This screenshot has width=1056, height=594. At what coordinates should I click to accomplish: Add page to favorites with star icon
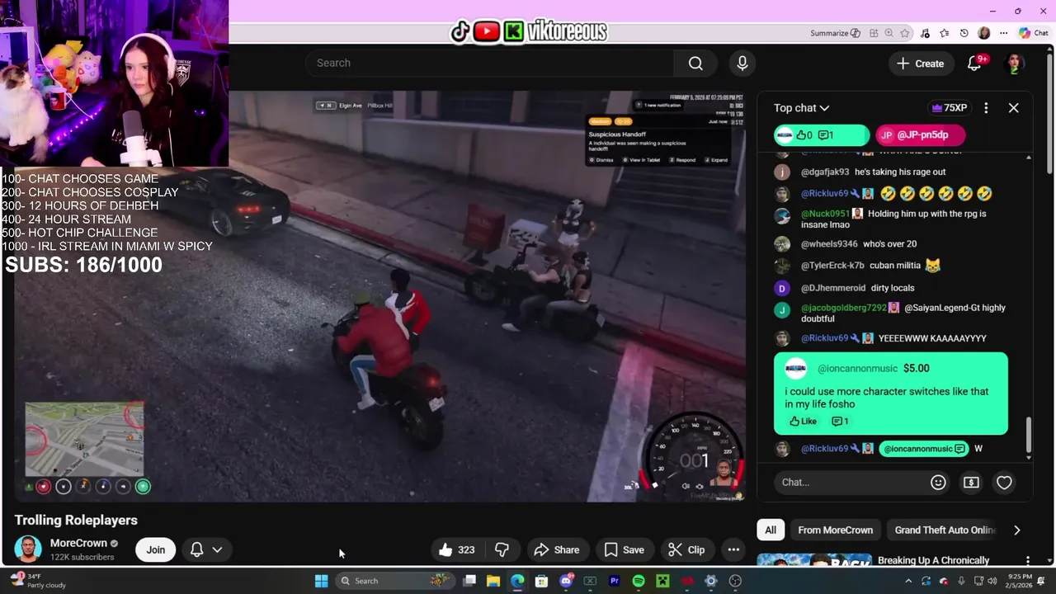click(905, 33)
